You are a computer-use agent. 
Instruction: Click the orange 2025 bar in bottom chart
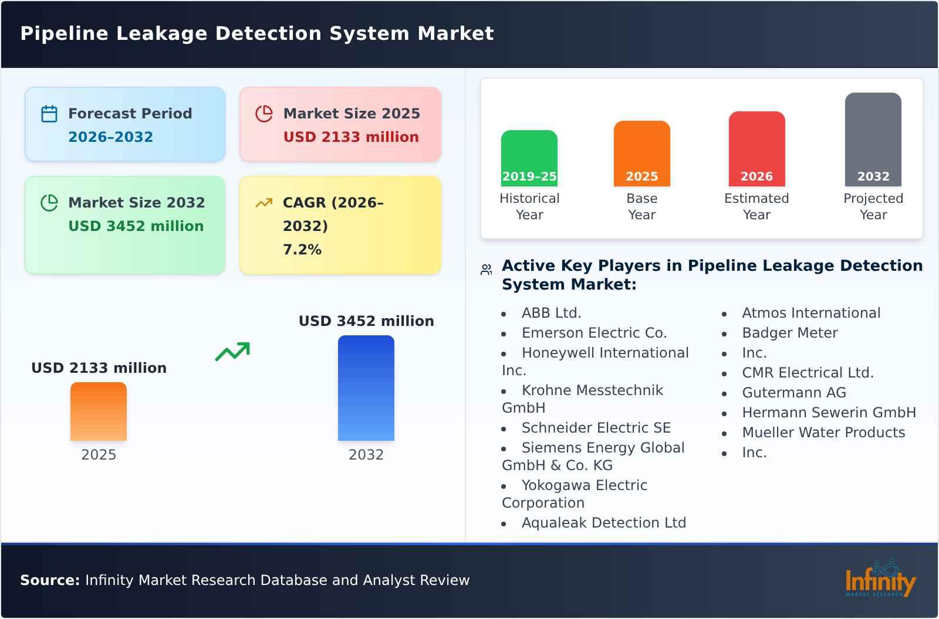point(98,411)
